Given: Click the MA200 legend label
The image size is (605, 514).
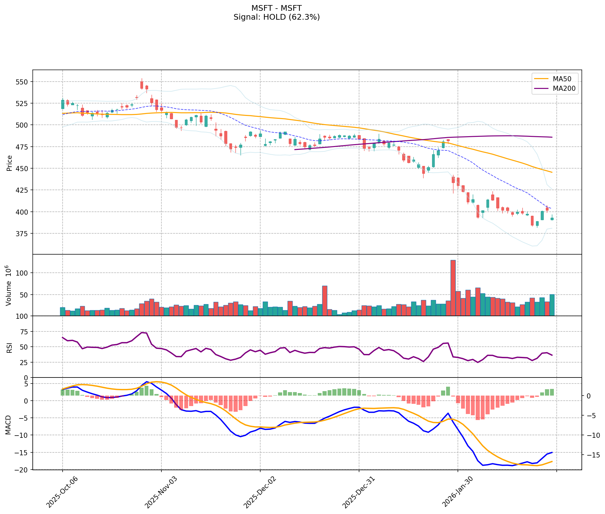Looking at the screenshot, I should coord(564,89).
